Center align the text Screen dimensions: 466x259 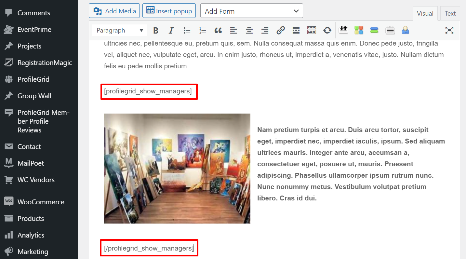coord(249,31)
